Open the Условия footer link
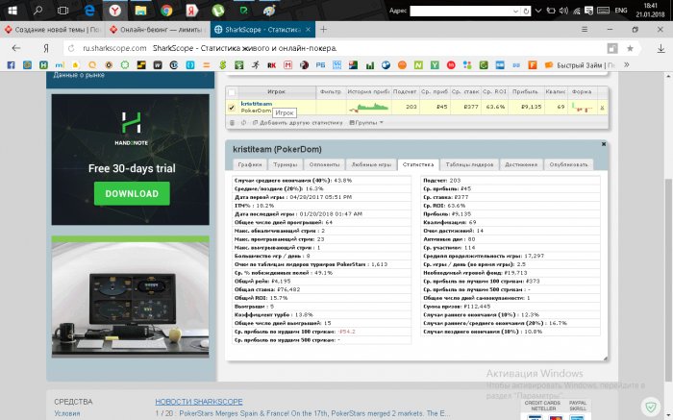 point(67,413)
